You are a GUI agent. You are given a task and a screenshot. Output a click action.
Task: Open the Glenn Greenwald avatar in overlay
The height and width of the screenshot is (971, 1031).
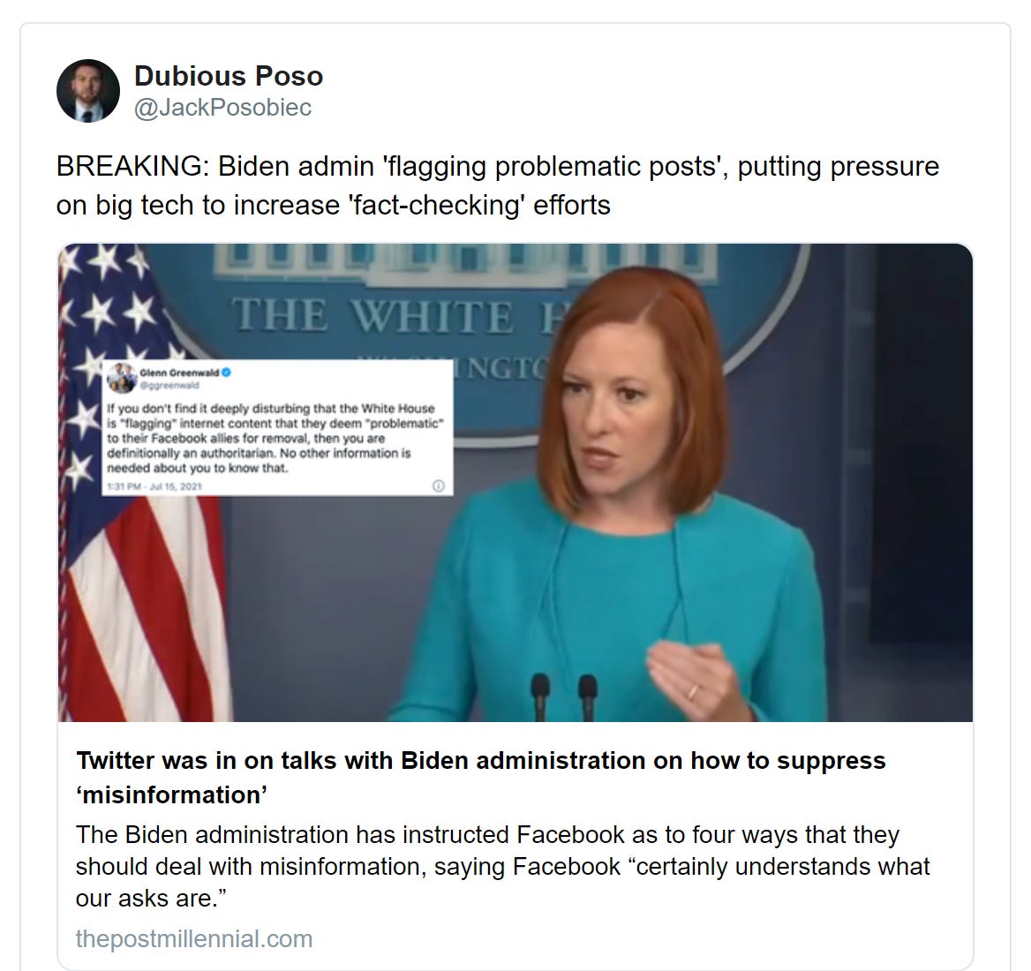point(122,377)
